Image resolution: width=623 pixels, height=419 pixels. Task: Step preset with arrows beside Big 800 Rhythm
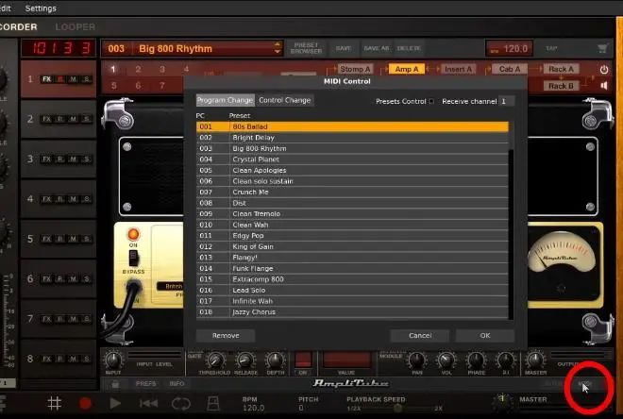(x=278, y=48)
